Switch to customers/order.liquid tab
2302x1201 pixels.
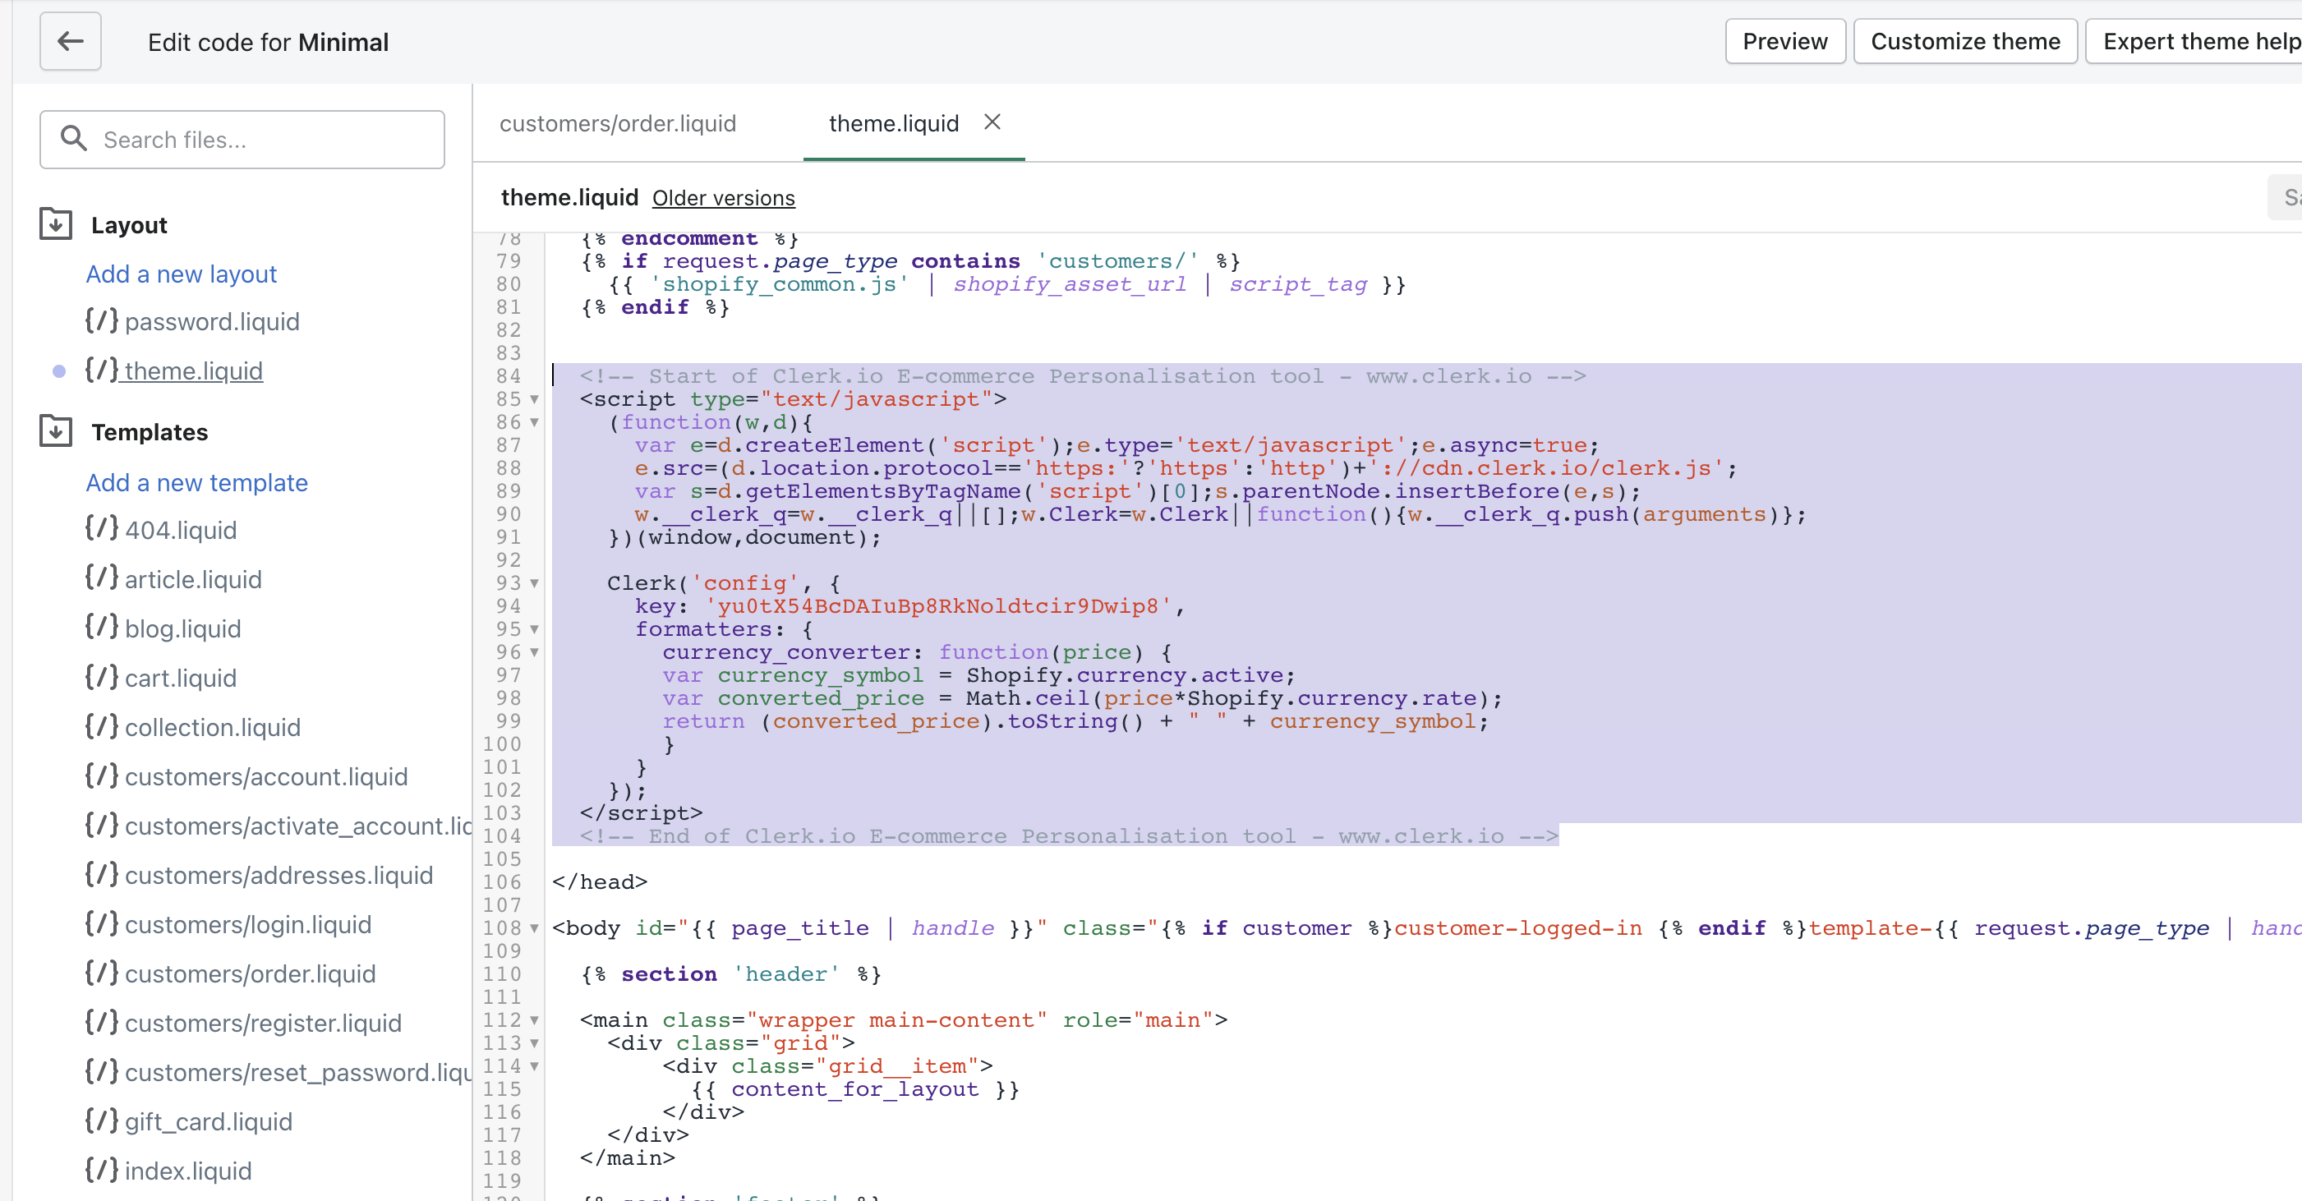coord(618,123)
